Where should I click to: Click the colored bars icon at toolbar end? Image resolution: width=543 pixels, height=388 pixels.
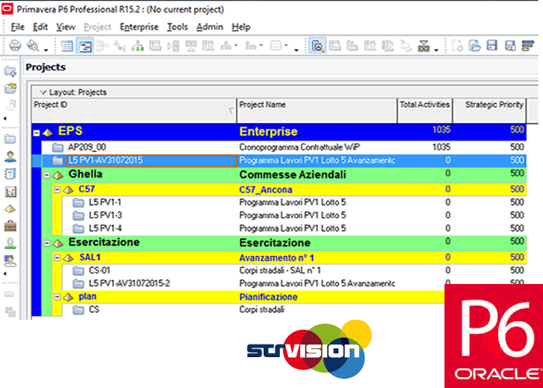(x=527, y=46)
